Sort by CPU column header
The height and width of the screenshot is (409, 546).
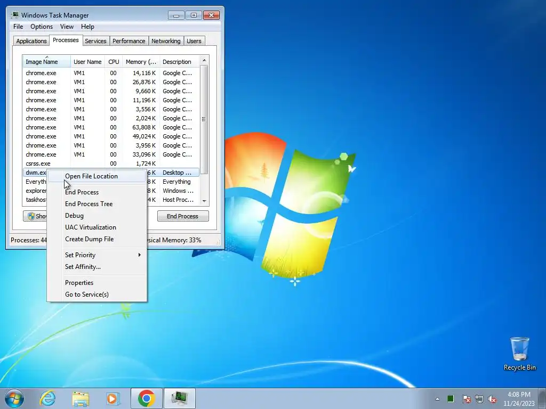(x=114, y=62)
